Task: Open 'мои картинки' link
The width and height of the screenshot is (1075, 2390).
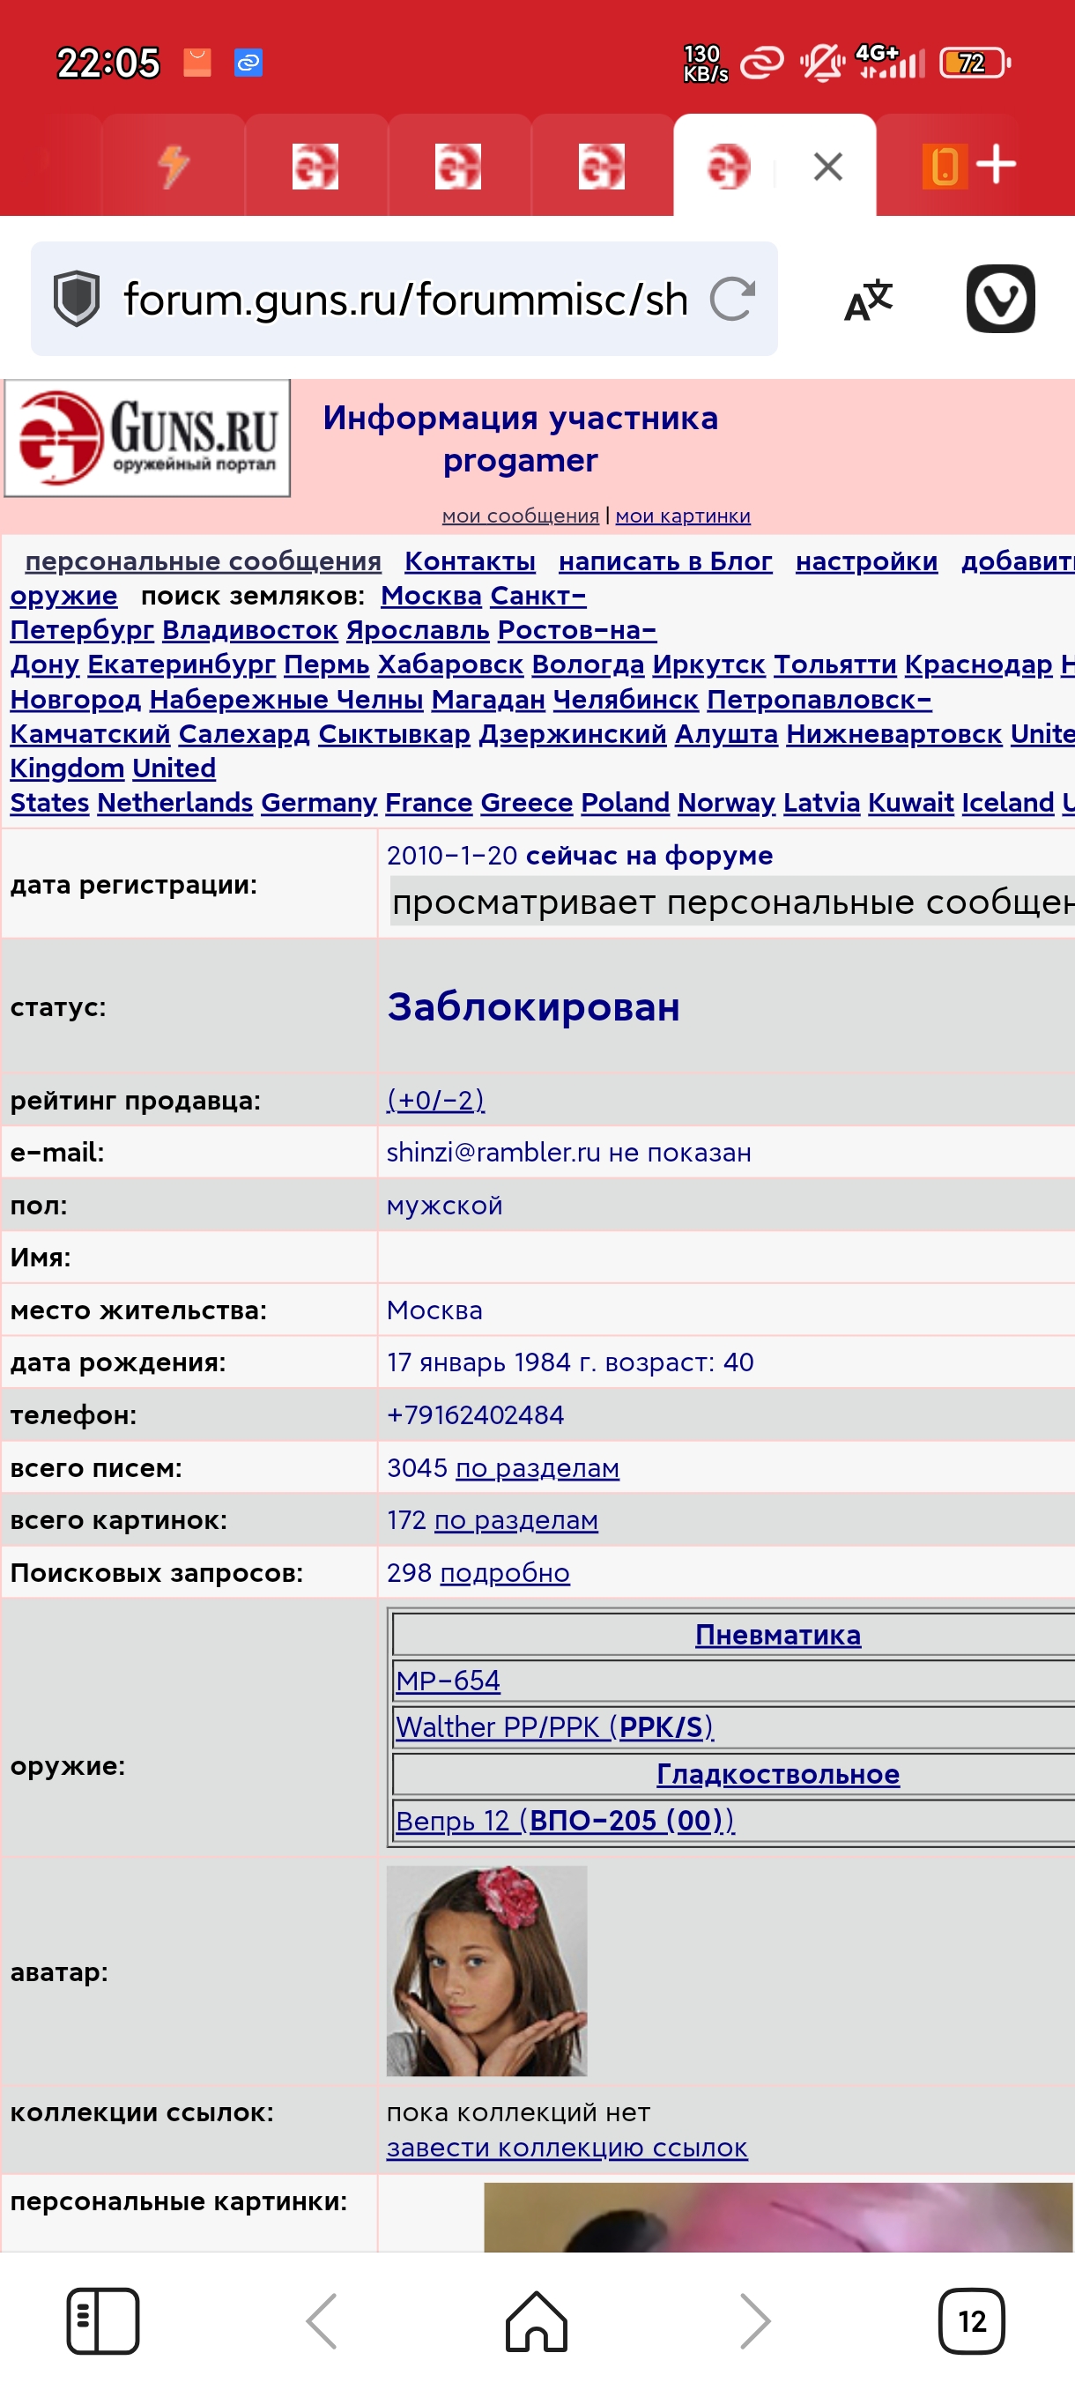Action: coord(683,516)
